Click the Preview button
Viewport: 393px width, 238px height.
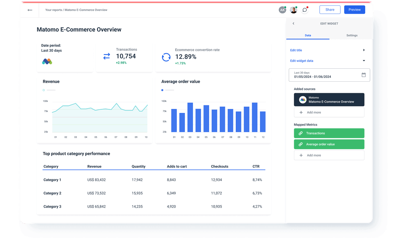tap(355, 9)
